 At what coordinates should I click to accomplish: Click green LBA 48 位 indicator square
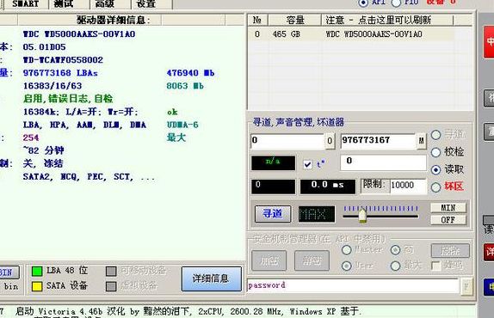point(37,271)
